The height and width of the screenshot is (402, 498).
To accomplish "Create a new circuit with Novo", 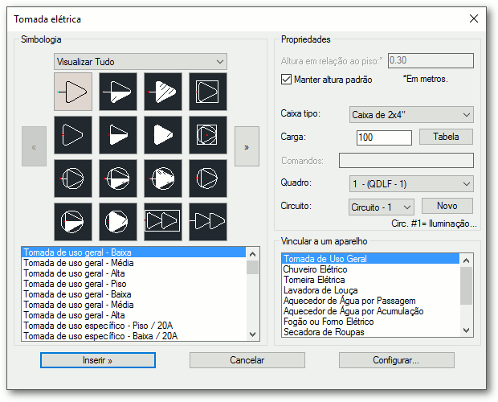I will (447, 206).
